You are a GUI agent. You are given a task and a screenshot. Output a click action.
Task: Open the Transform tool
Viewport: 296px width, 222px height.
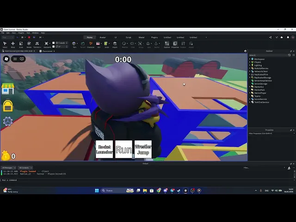(x=37, y=44)
